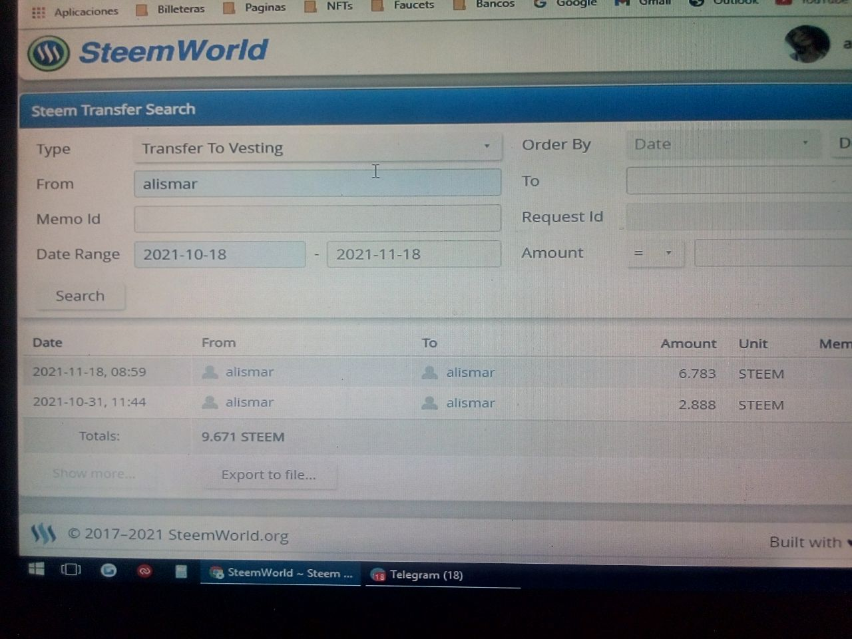
Task: Click the Export to file... button
Action: 269,475
